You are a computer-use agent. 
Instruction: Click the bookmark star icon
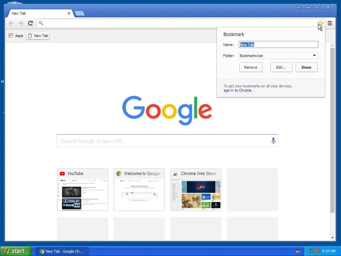320,23
